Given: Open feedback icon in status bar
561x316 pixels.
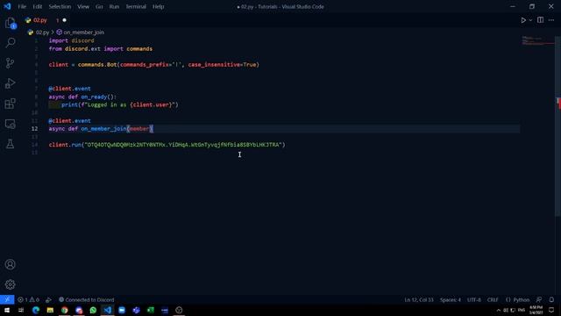Looking at the screenshot, I should 539,299.
